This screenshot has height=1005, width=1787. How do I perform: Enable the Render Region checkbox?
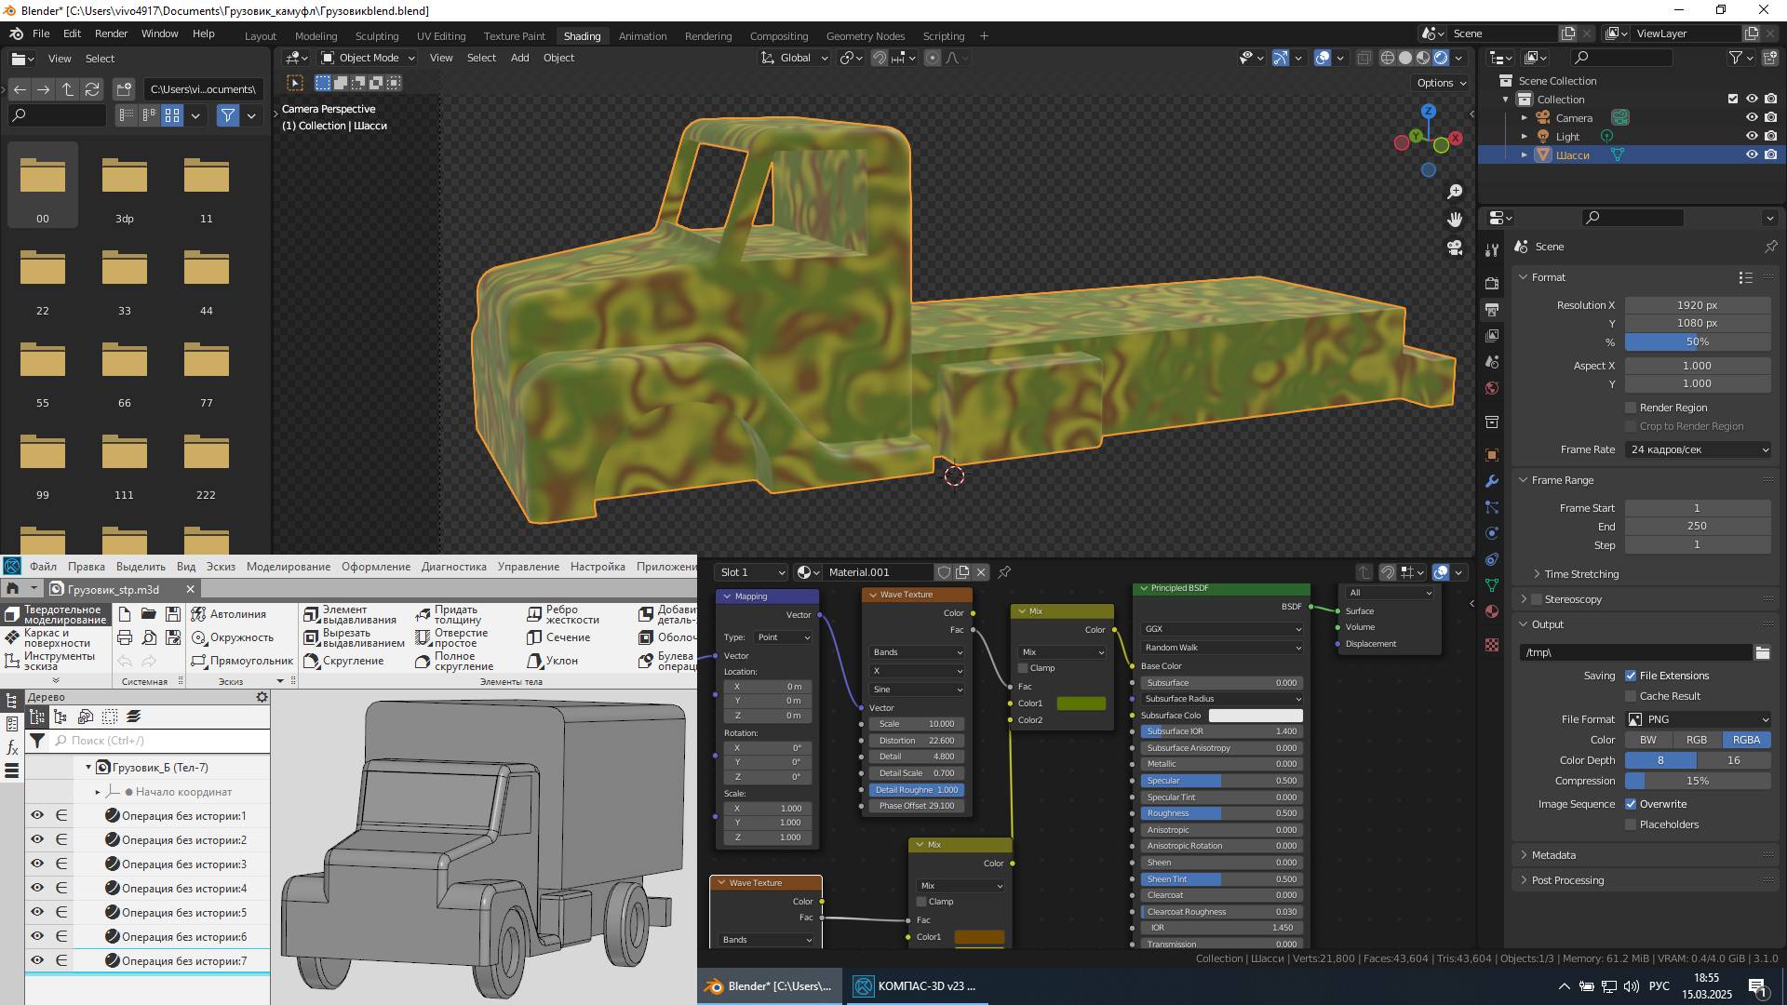pos(1631,408)
